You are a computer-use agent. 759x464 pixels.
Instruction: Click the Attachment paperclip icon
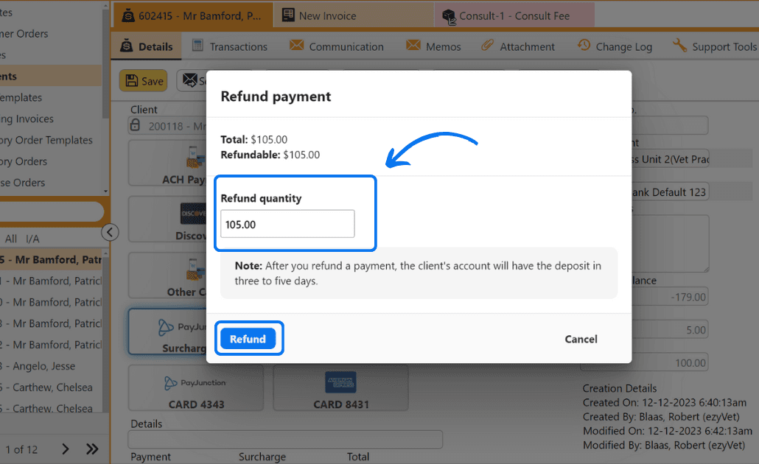pos(487,46)
